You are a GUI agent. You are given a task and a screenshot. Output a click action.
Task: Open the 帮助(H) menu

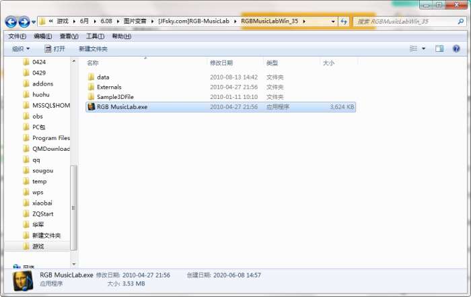(121, 36)
